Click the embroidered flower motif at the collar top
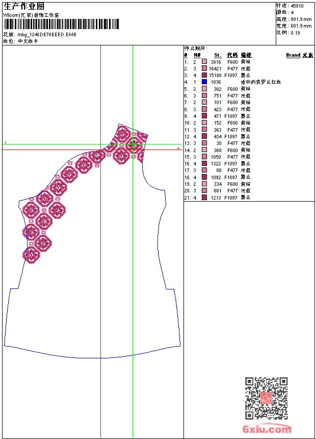 coord(122,134)
